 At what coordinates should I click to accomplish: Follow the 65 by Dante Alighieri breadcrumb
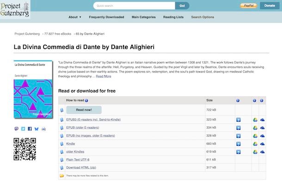click(x=90, y=34)
